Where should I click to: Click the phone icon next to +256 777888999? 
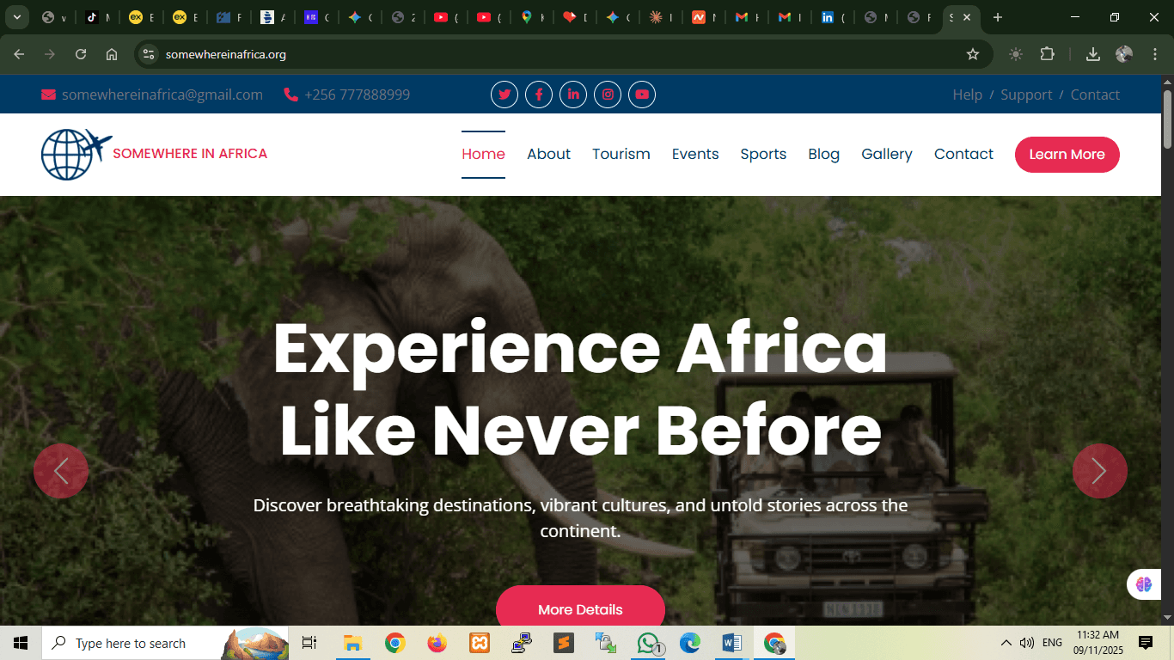(x=291, y=95)
